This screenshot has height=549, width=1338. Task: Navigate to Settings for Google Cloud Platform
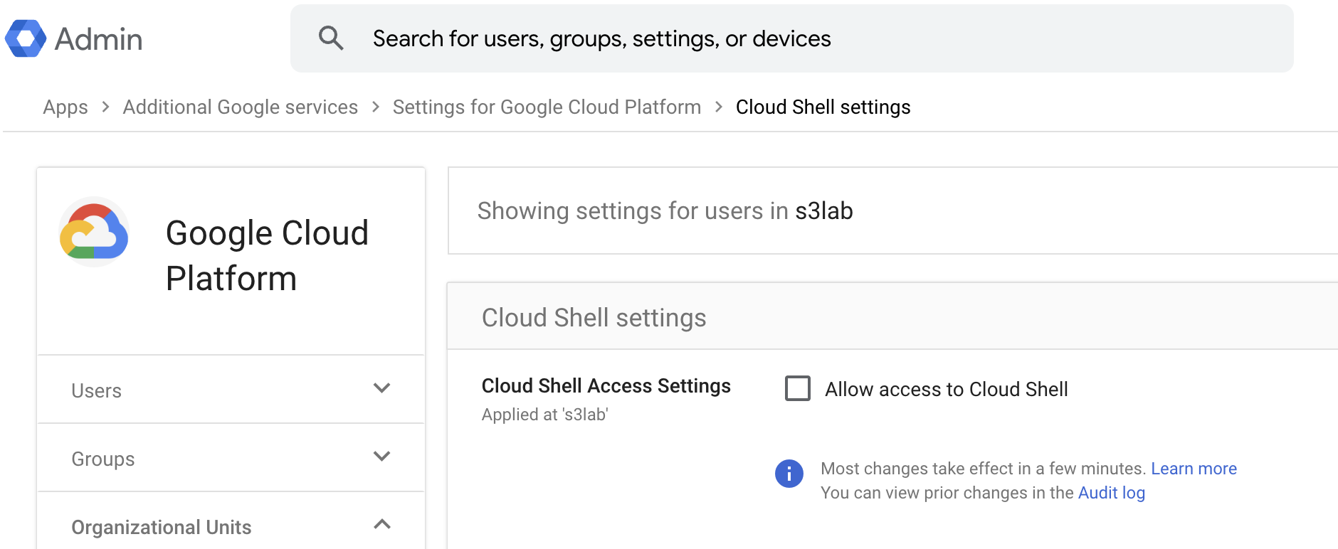click(x=547, y=107)
